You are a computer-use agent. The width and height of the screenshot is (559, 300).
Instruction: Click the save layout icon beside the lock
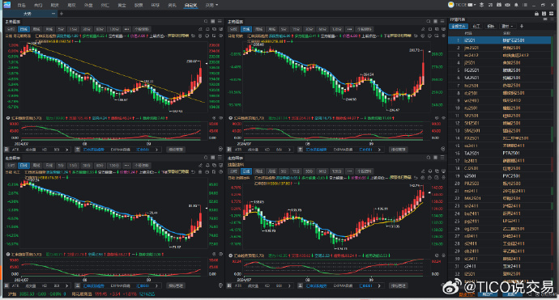(544, 14)
